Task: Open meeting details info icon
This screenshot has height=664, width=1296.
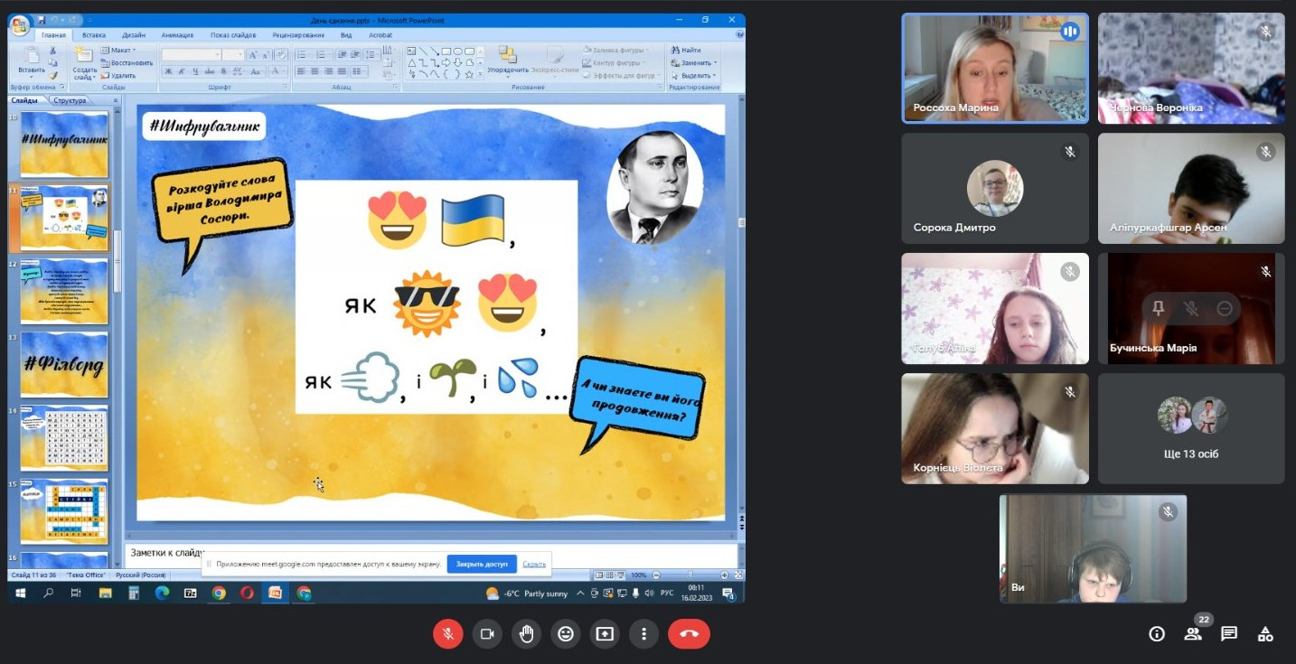Action: click(x=1157, y=634)
